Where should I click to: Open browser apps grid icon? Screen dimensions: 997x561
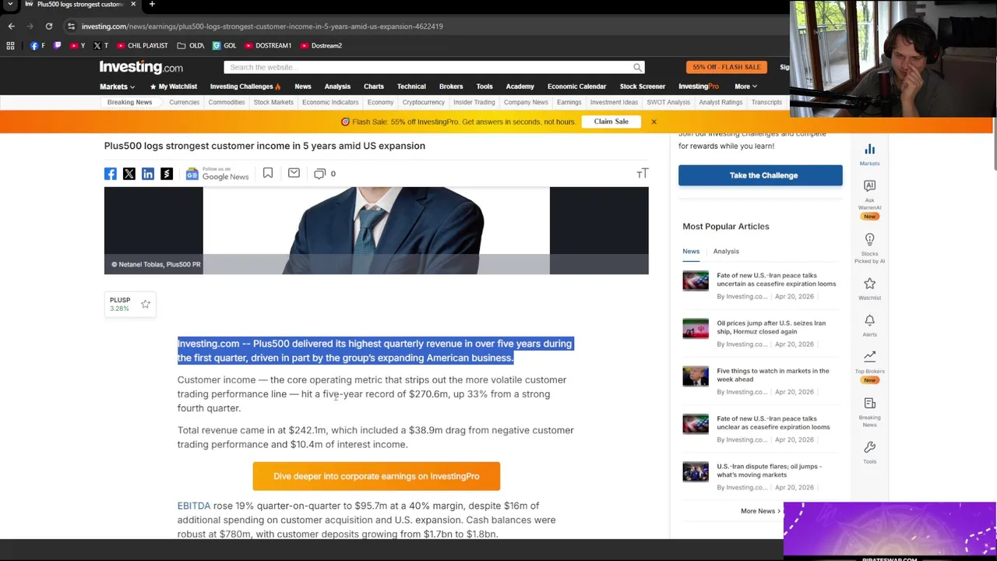(x=10, y=45)
